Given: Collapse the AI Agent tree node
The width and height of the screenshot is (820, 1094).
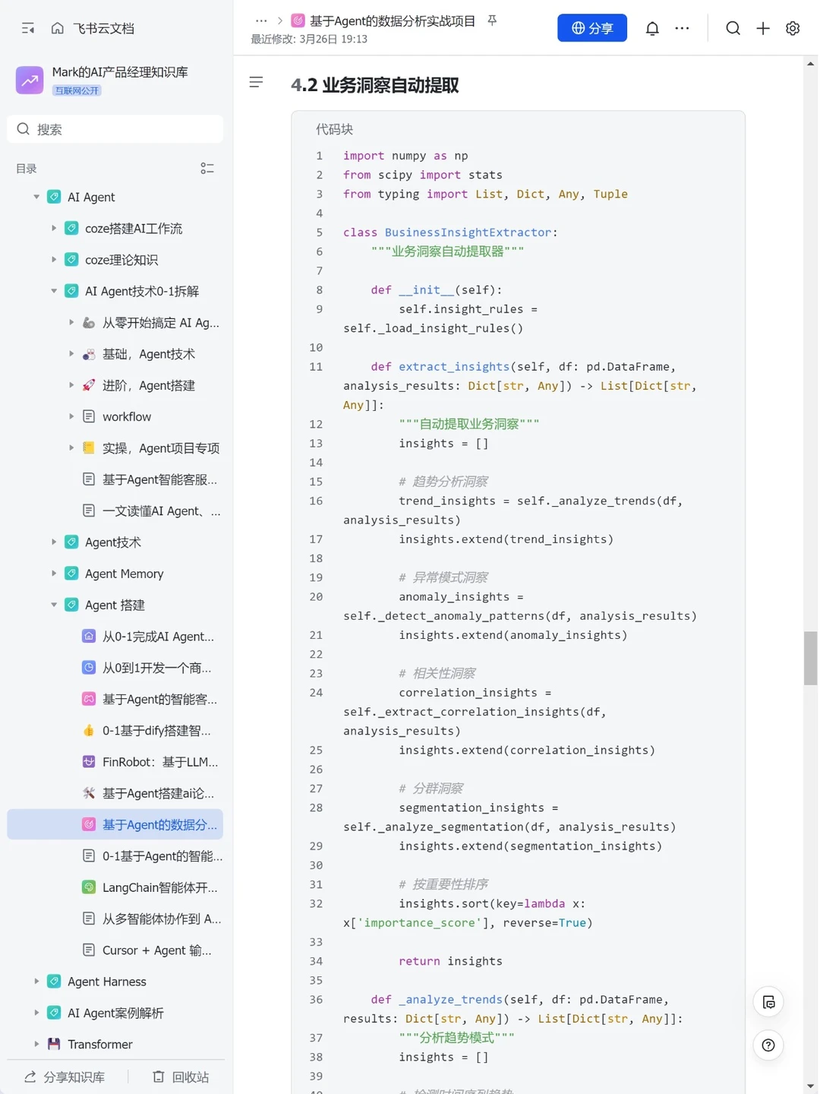Looking at the screenshot, I should (x=36, y=197).
